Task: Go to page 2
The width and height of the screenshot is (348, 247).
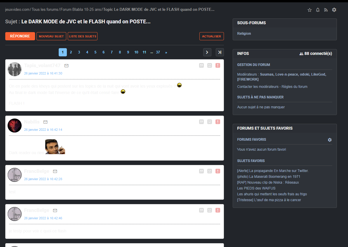Action: pos(71,52)
